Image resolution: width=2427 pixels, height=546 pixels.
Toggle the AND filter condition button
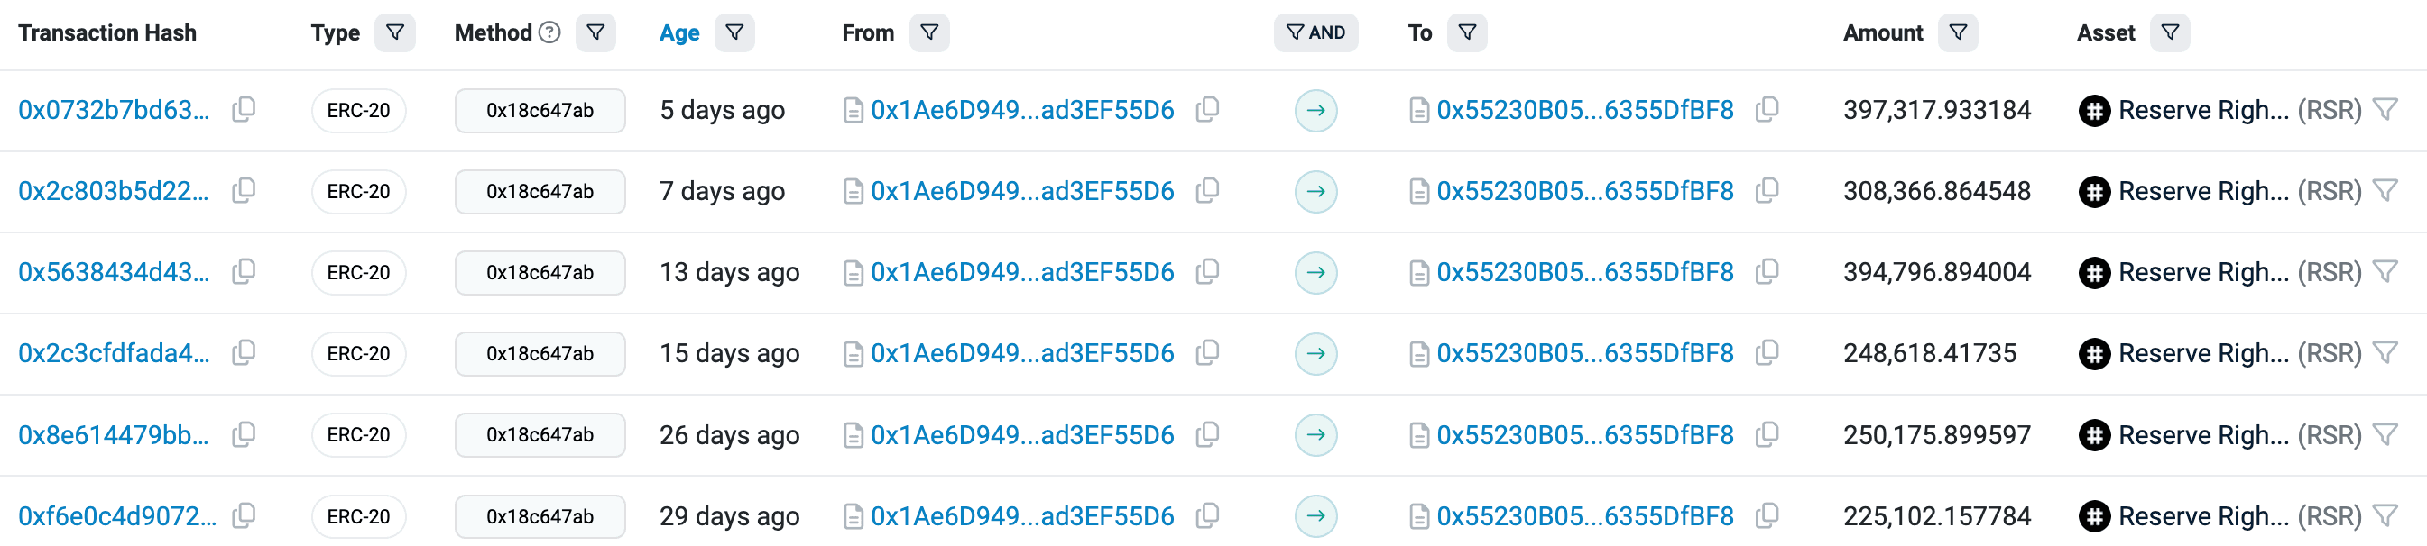1315,33
